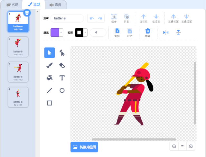
Task: Choose the Eraser tool
Action: [x=62, y=65]
